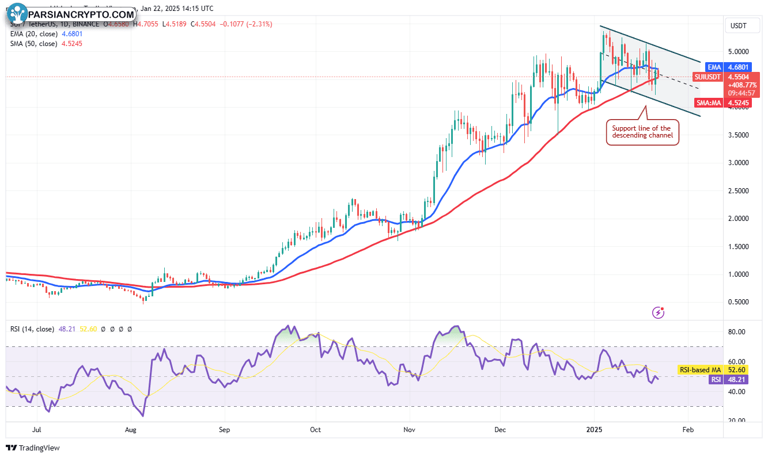Click the Dec label on time axis
768x458 pixels.
tap(500, 429)
